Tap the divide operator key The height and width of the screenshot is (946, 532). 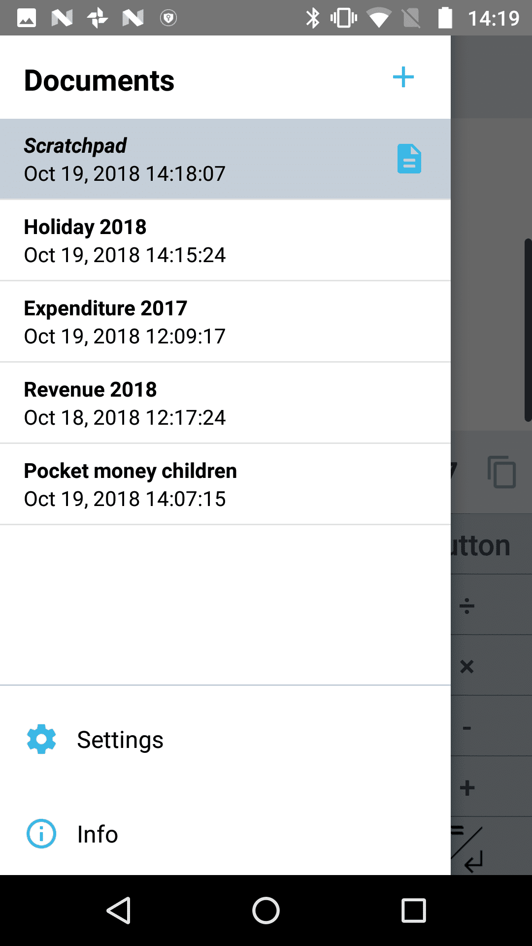tap(467, 606)
